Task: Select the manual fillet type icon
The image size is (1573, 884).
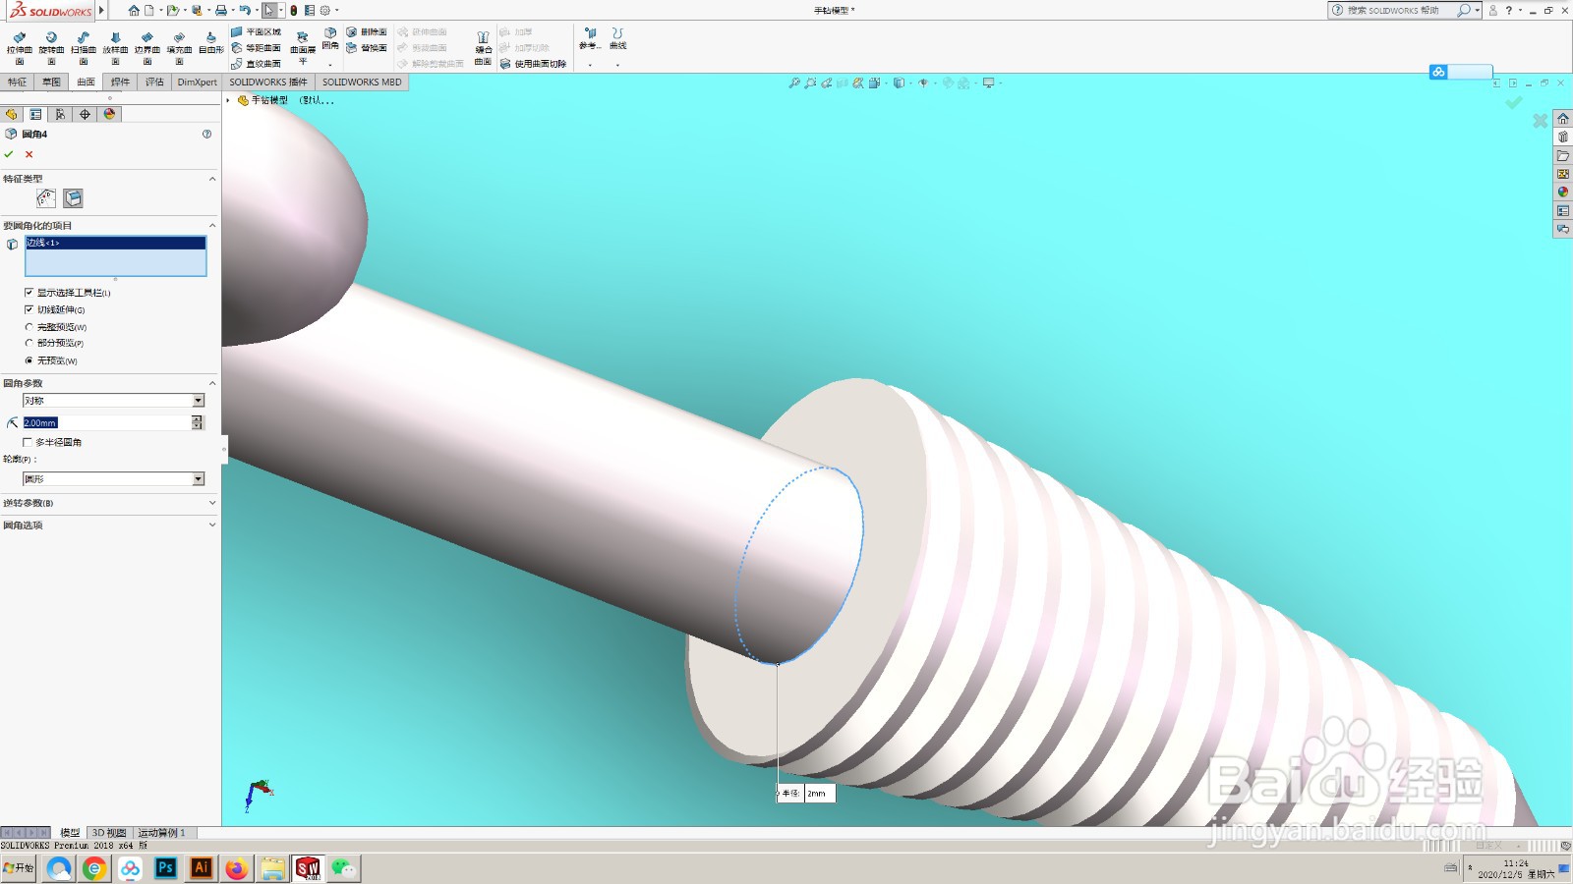Action: 45,198
